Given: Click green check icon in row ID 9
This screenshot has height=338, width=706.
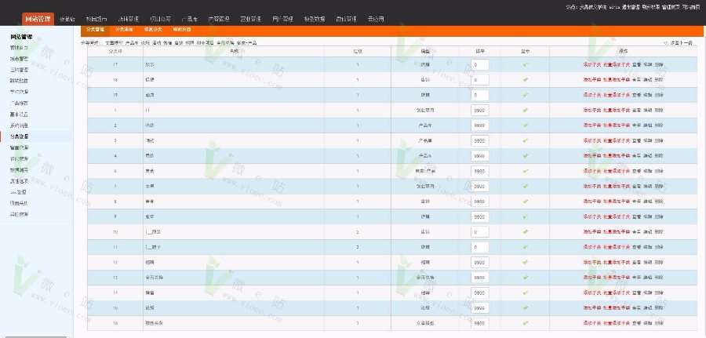Looking at the screenshot, I should click(x=525, y=217).
